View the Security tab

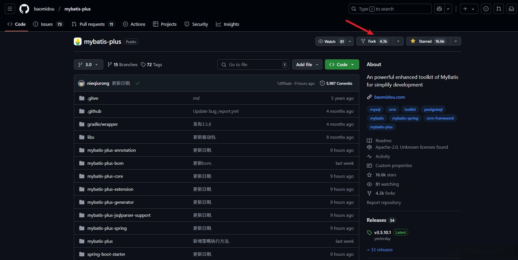[x=196, y=24]
